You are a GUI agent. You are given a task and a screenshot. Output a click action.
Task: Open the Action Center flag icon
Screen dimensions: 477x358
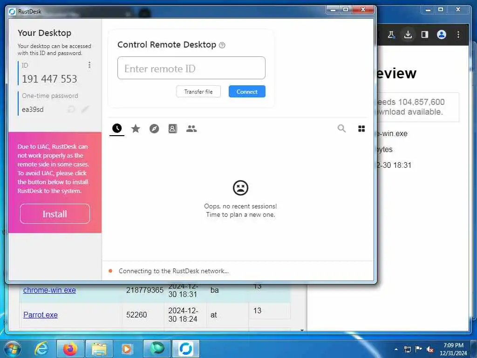[419, 349]
